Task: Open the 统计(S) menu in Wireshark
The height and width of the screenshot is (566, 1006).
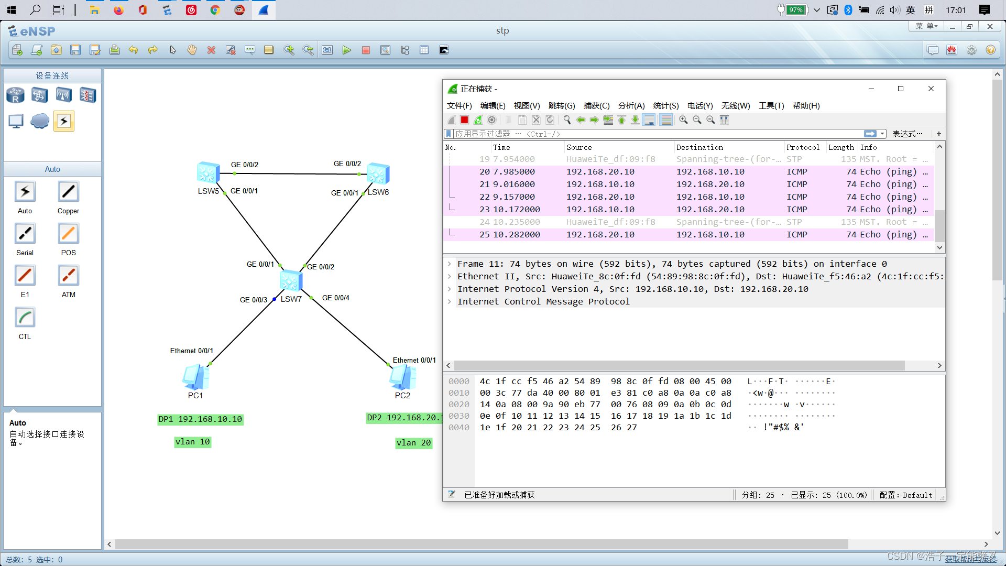Action: coord(665,106)
